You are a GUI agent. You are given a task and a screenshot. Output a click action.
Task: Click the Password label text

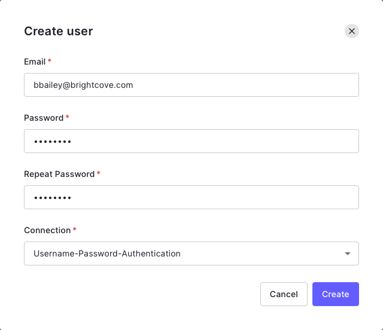pos(44,118)
